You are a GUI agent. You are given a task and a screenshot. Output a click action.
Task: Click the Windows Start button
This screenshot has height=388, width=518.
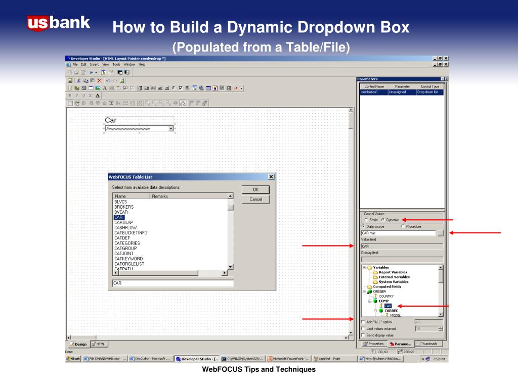(x=73, y=359)
